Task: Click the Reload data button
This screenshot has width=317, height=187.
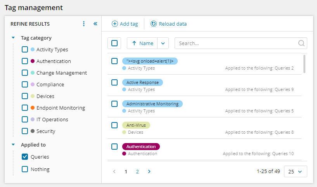Action: [x=168, y=24]
